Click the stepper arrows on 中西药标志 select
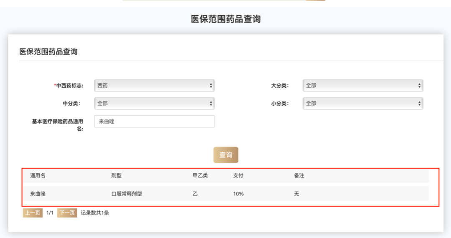Image resolution: width=451 pixels, height=238 pixels. point(211,85)
